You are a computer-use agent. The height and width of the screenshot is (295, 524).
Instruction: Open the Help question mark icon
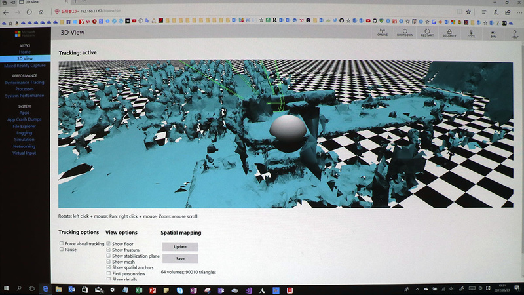[515, 33]
